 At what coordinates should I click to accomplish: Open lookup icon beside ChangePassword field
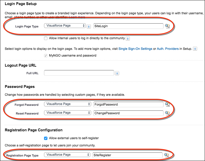167,113
